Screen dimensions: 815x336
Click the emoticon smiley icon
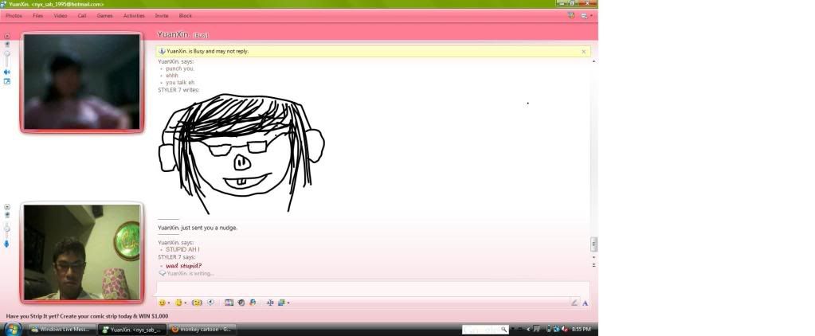click(163, 303)
